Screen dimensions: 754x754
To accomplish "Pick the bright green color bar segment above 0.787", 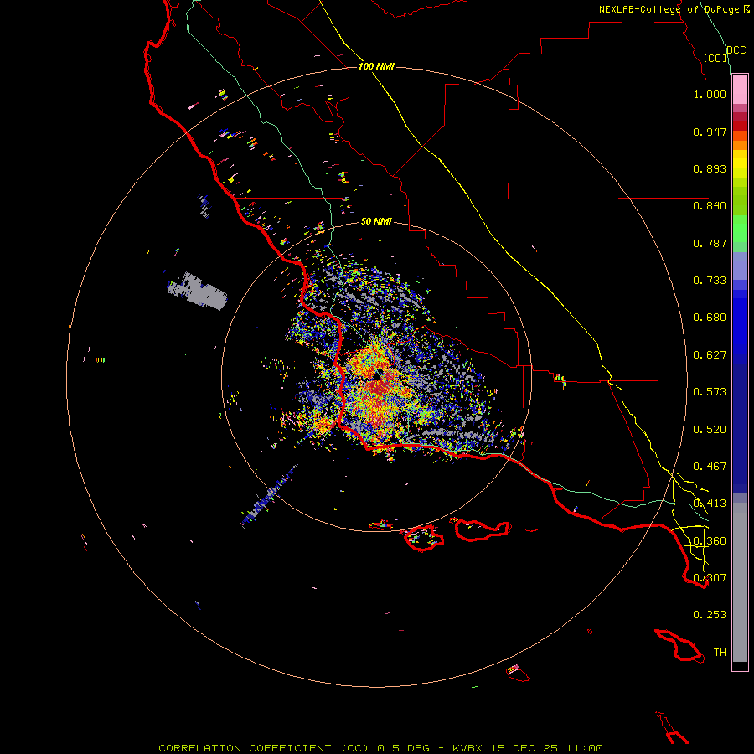I will click(740, 229).
